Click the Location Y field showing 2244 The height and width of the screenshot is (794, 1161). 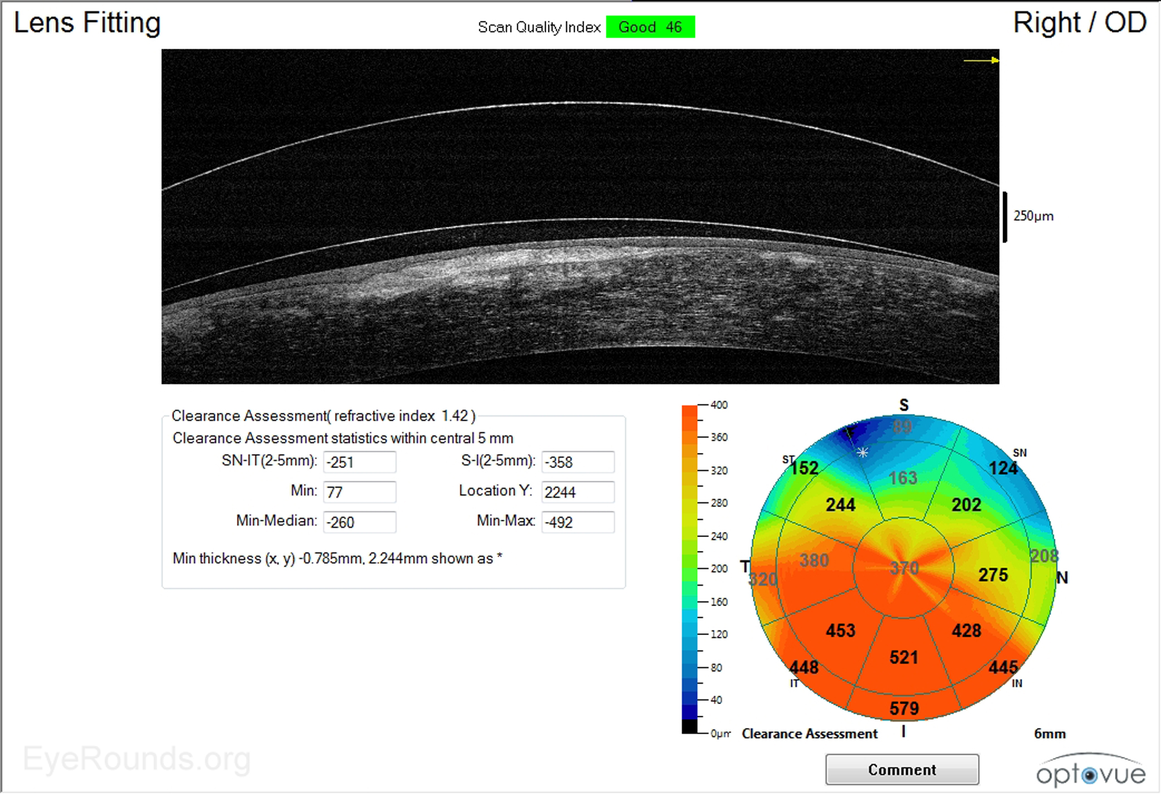pos(578,492)
